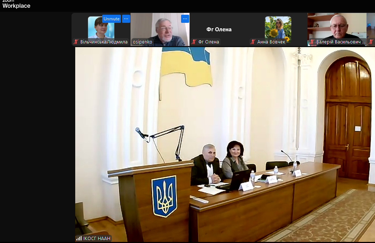This screenshot has width=375, height=243.
Task: Click muted microphone icon beside ВільчинськаЛюдмила name
Action: tap(76, 42)
